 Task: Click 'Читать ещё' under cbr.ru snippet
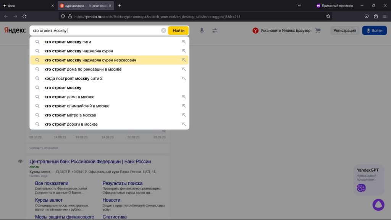click(39, 176)
